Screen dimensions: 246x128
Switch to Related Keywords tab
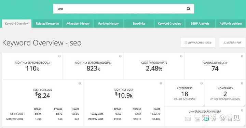coord(47,24)
